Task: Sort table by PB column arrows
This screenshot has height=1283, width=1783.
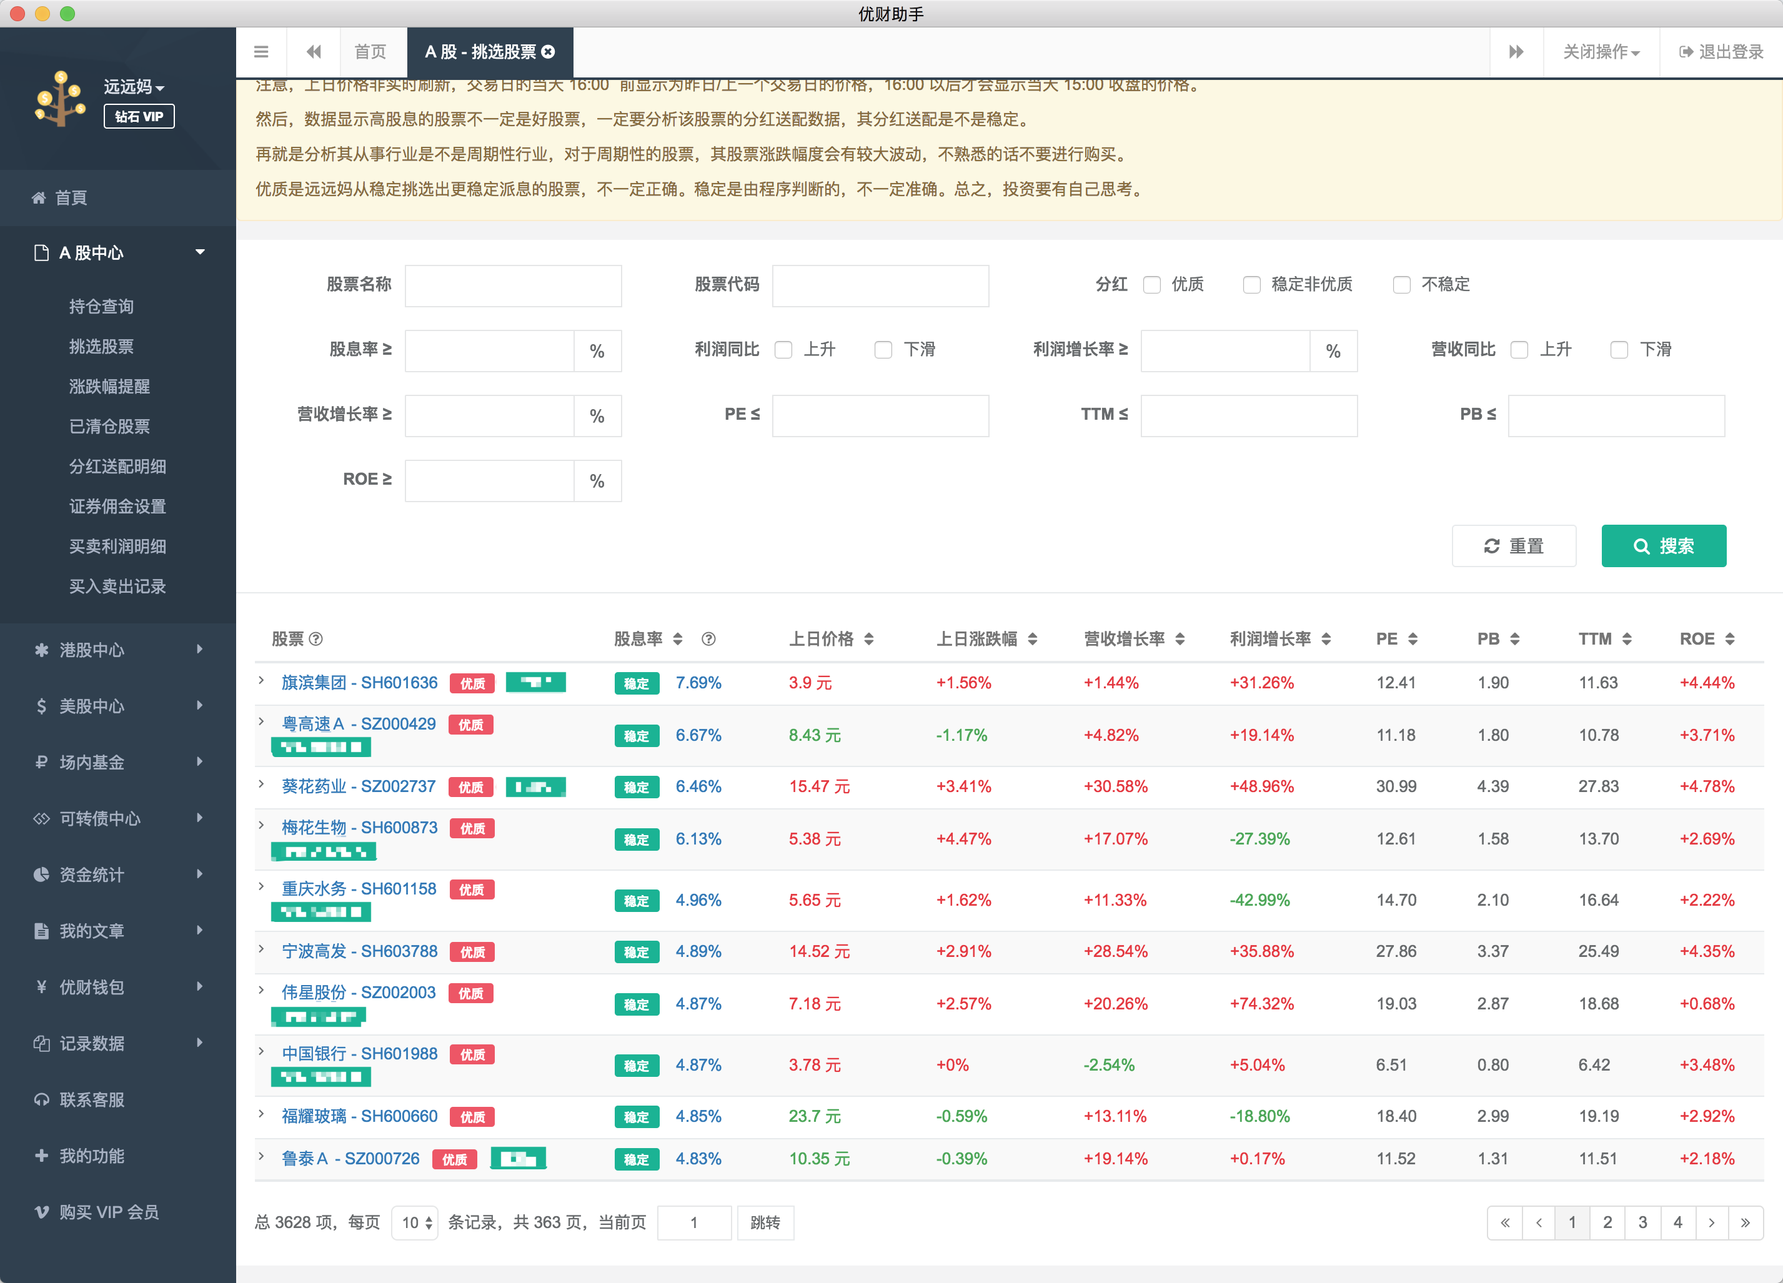Action: click(x=1515, y=639)
